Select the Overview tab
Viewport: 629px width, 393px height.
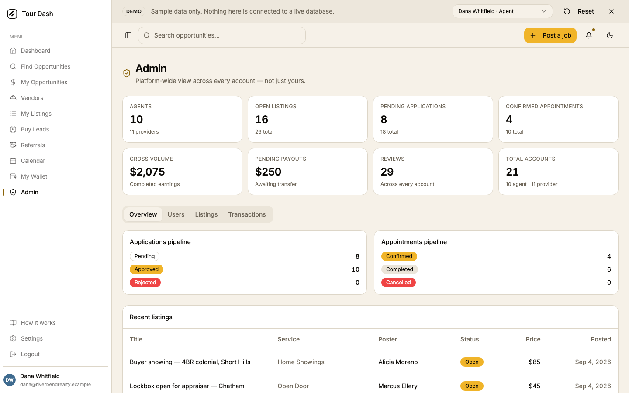click(143, 214)
